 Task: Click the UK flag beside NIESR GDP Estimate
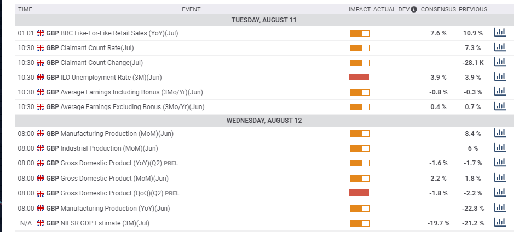pyautogui.click(x=41, y=223)
